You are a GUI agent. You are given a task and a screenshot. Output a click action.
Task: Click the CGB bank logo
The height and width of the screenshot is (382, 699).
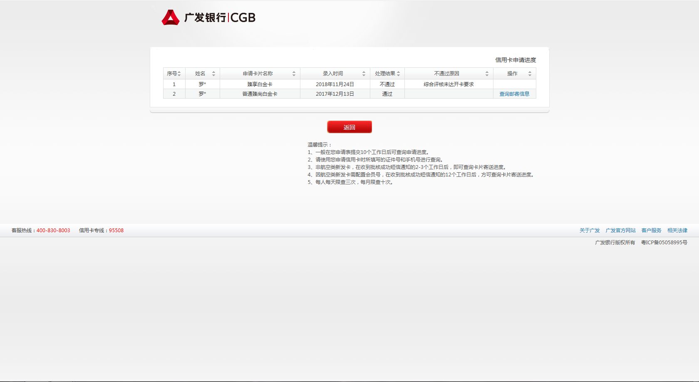tap(208, 17)
